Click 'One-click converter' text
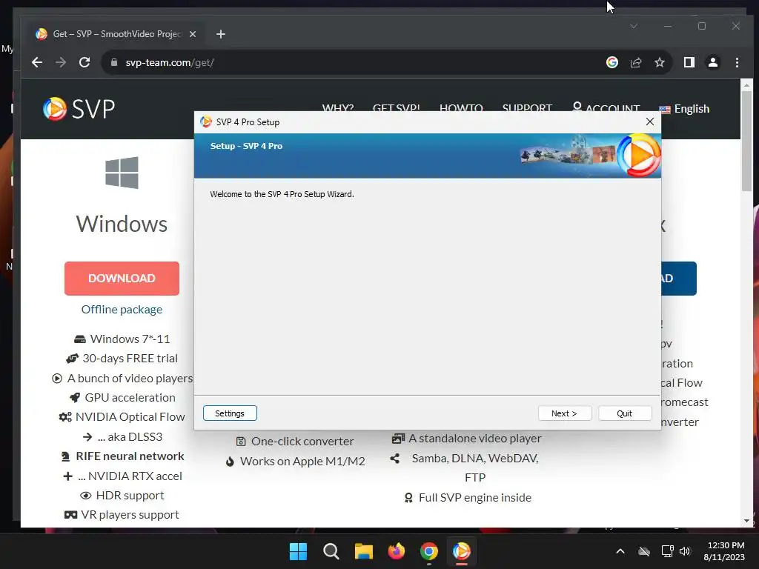This screenshot has width=759, height=569. 302,442
